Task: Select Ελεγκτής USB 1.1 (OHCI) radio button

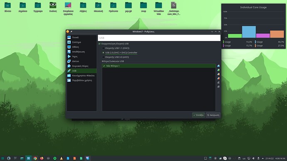Action: (103, 48)
